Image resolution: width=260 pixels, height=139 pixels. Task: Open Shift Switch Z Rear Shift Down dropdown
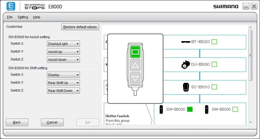63,90
